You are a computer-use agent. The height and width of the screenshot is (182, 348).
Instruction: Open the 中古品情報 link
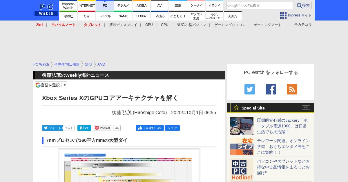click(284, 167)
